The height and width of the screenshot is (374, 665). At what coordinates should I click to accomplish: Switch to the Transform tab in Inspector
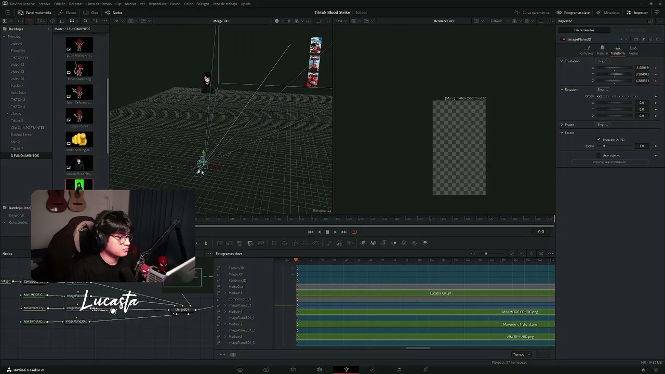coord(618,50)
